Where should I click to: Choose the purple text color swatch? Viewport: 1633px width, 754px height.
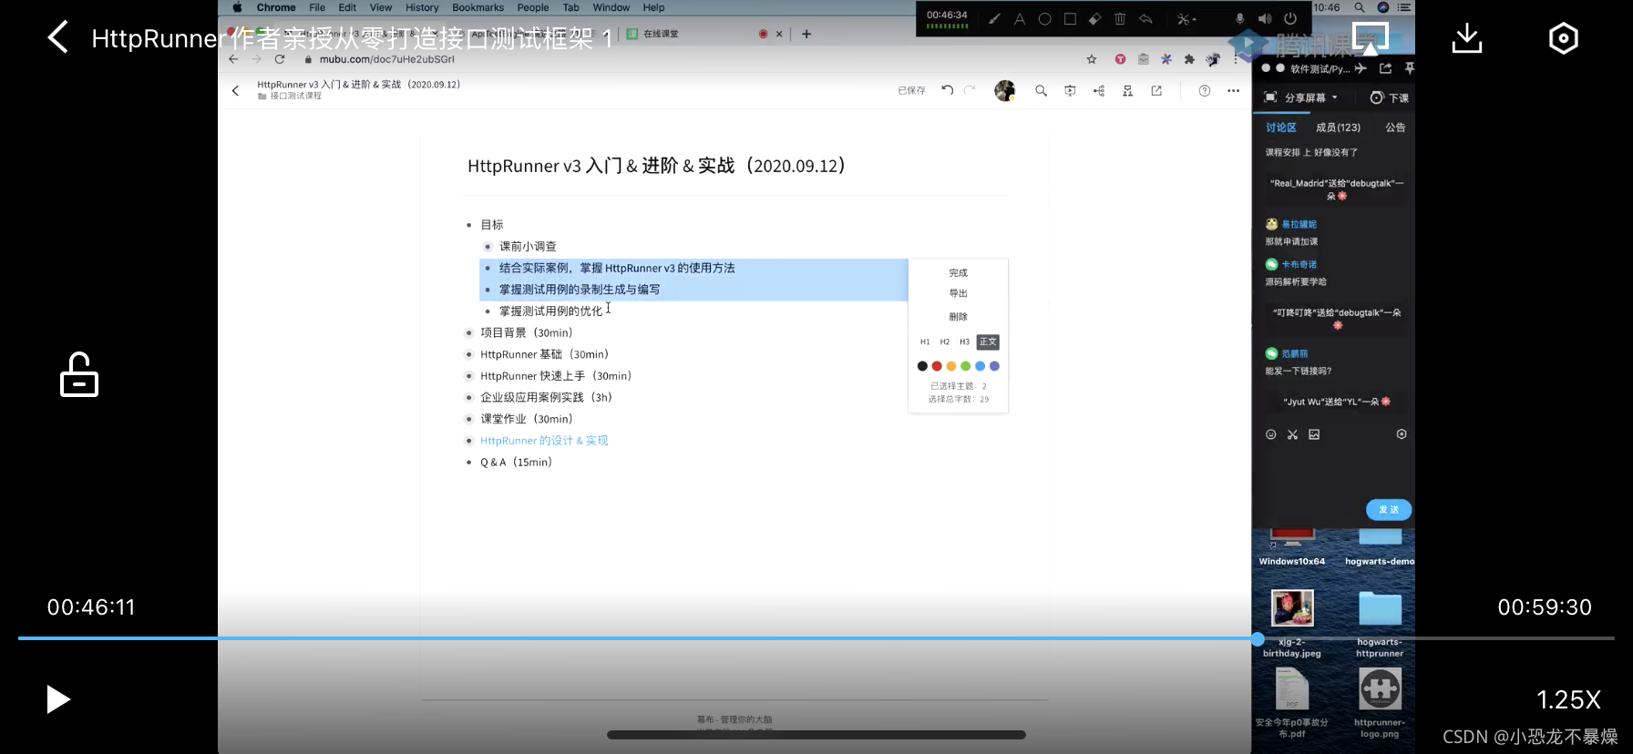[994, 366]
